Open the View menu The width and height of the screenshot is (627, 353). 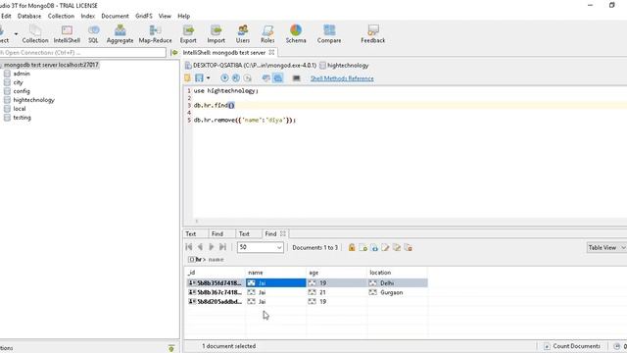tap(165, 16)
